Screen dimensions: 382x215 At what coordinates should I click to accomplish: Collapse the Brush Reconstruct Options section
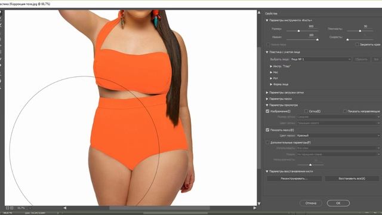tap(267, 171)
